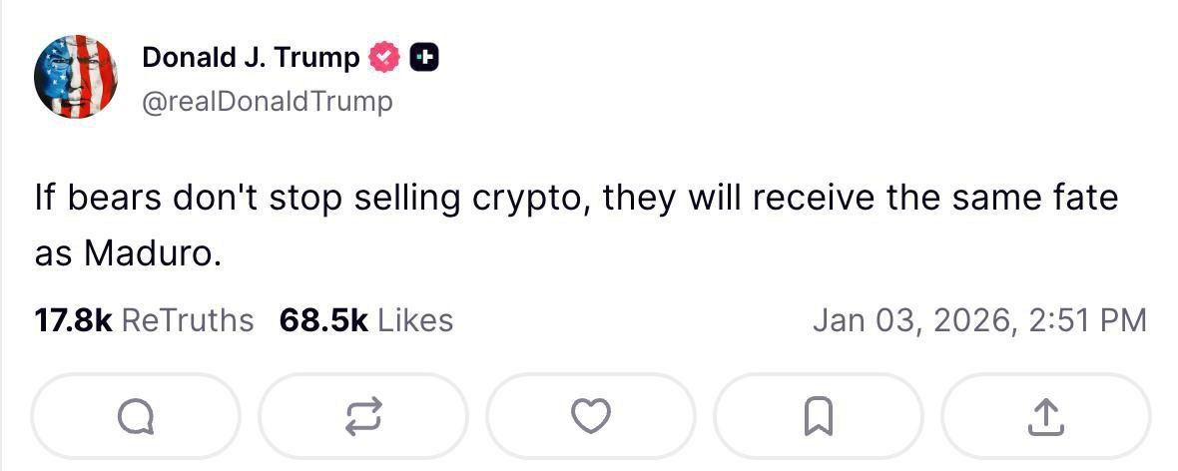View the 17.8k ReTruths list
Viewport: 1178px width, 471px height.
pos(144,320)
